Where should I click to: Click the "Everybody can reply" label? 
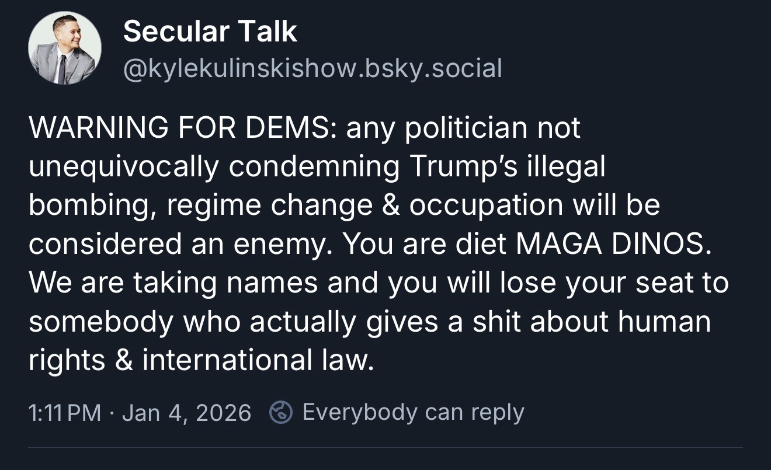pyautogui.click(x=413, y=412)
